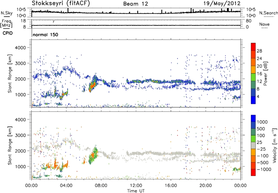Click the blue top segment of Velocity colorbar

coord(253,118)
